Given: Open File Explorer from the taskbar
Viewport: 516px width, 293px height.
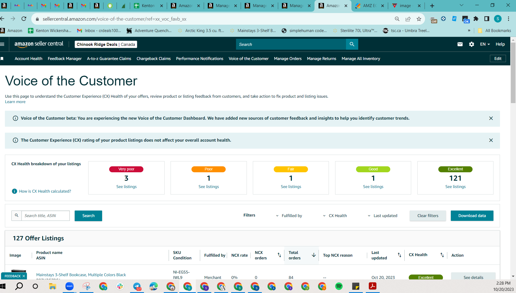Looking at the screenshot, I should tap(53, 286).
